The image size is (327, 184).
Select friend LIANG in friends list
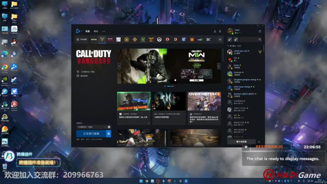[244, 52]
